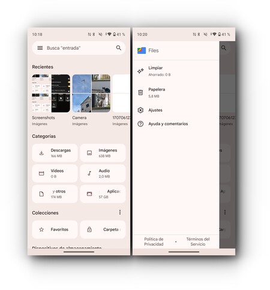Open the Audio category card

[x=103, y=173]
